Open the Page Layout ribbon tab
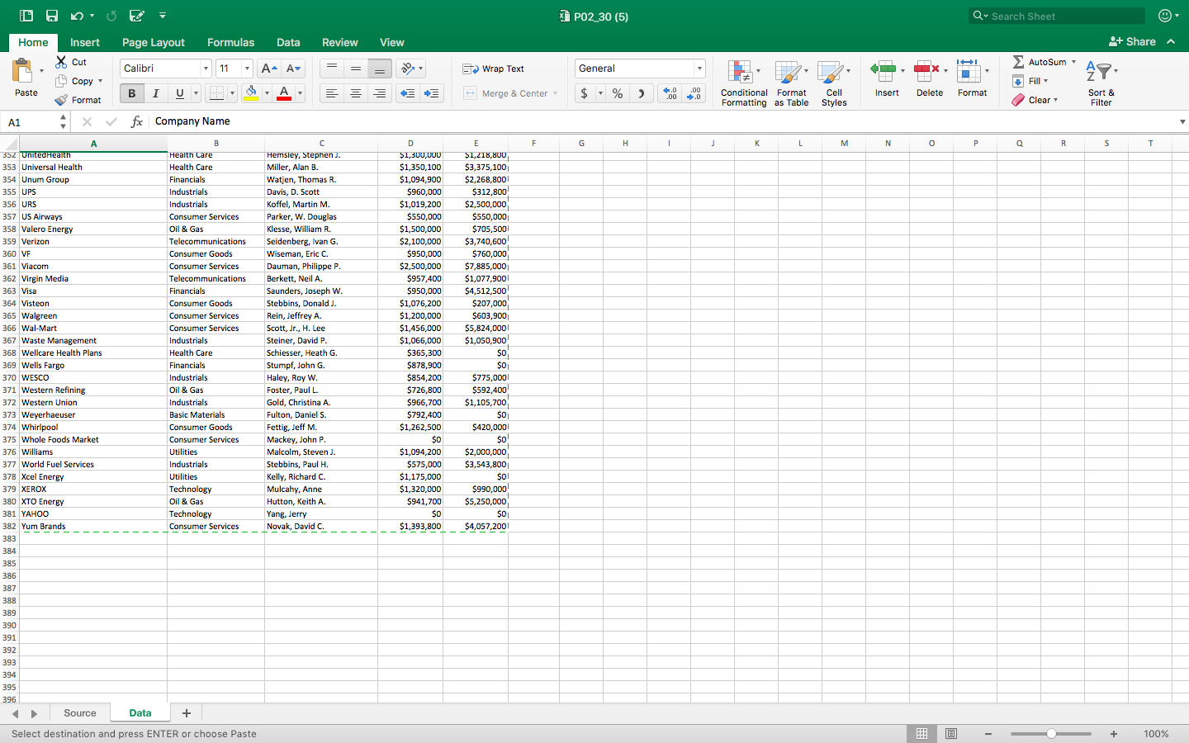1189x743 pixels. [154, 42]
